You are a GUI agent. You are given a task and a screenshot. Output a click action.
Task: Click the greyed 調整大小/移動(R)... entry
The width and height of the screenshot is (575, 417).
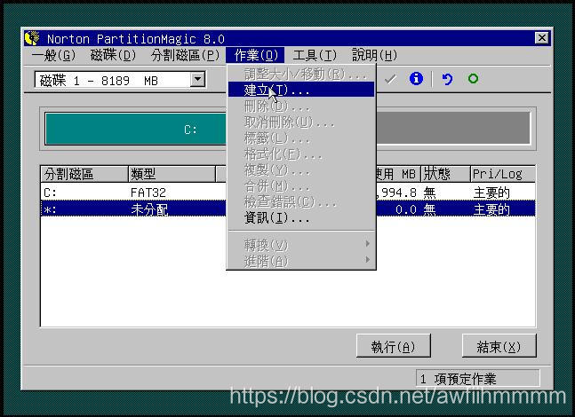point(301,75)
